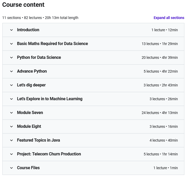Click the 13 lectures 1hr 29min label

[160, 44]
